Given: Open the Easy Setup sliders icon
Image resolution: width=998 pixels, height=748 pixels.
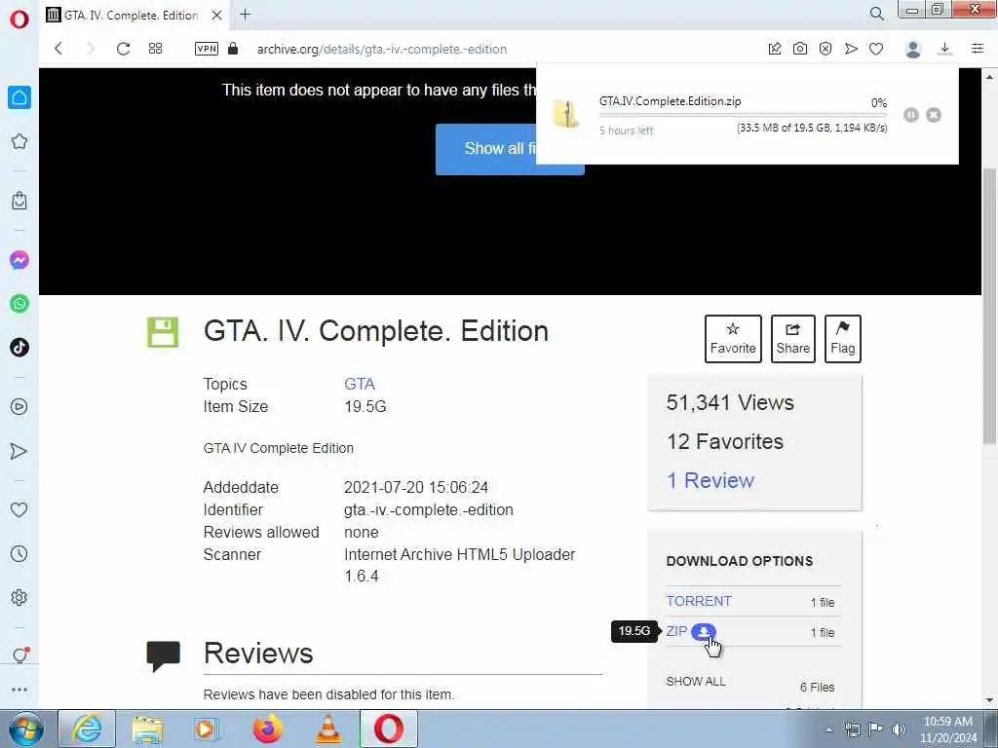Looking at the screenshot, I should 978,49.
